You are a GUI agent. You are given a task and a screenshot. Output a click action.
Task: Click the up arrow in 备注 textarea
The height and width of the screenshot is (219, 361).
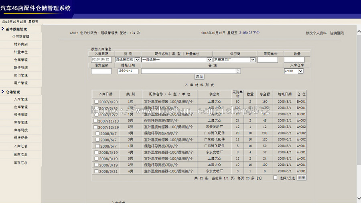238,70
